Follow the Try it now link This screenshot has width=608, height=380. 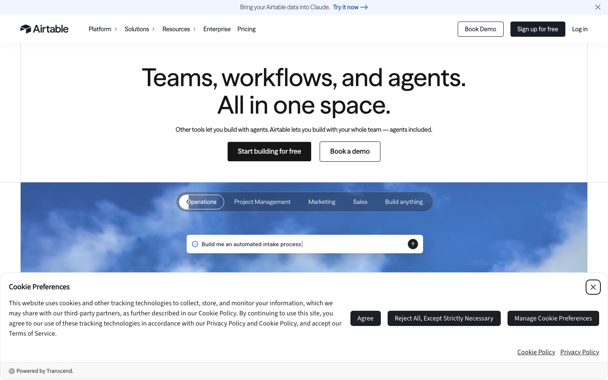(350, 7)
